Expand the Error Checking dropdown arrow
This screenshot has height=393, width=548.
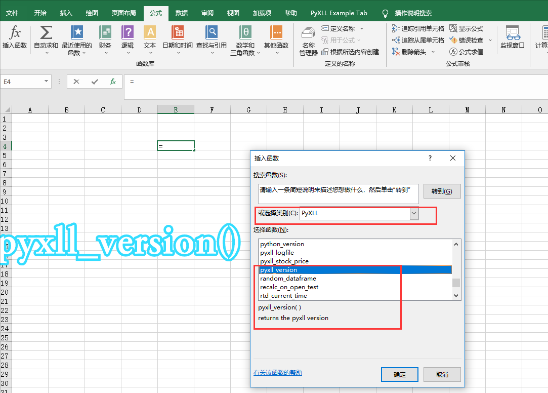490,40
